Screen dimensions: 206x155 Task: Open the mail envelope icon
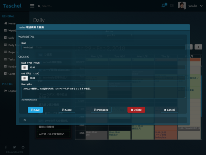[x=172, y=6]
